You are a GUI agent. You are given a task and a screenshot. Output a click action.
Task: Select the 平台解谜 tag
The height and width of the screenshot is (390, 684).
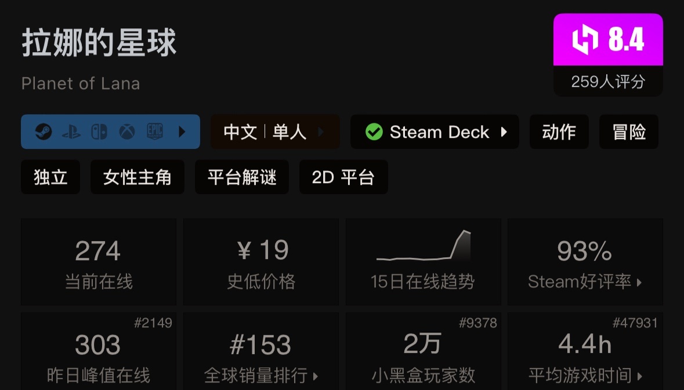click(242, 177)
